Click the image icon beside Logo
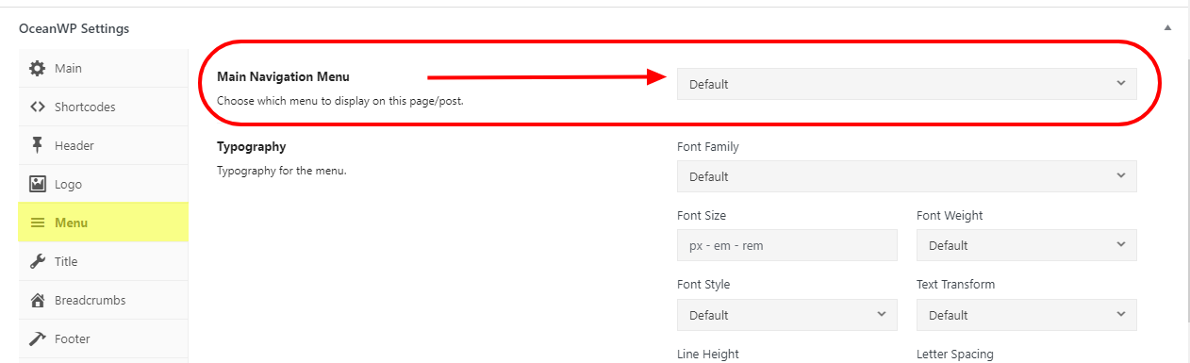1190x363 pixels. (38, 185)
